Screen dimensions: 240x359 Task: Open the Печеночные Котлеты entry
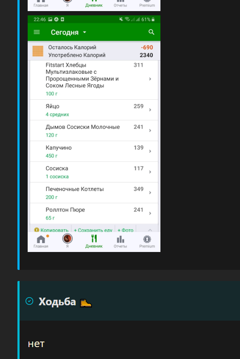click(x=94, y=193)
